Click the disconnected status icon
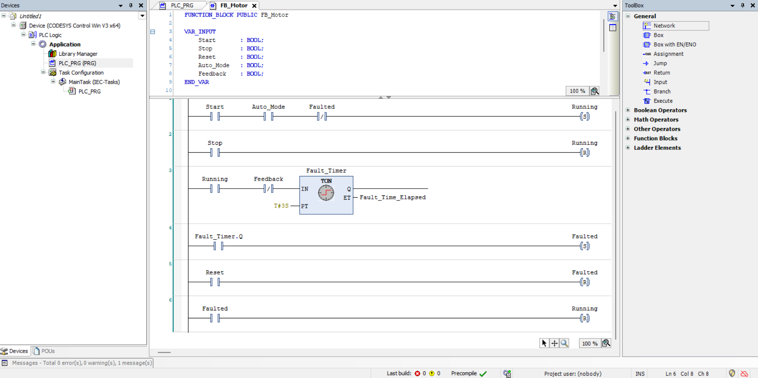 pyautogui.click(x=744, y=373)
